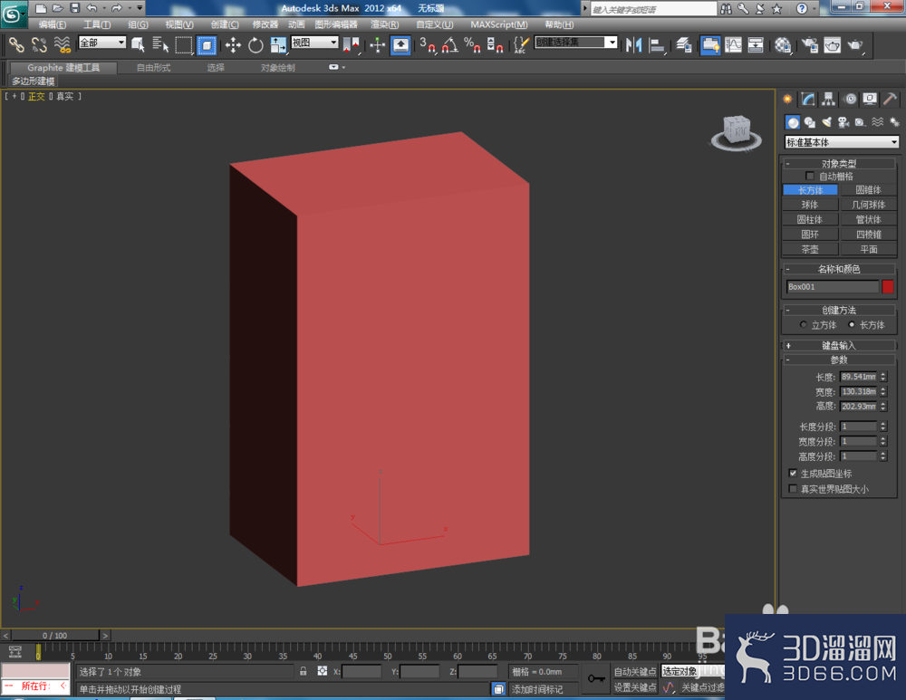Open the red object color swatch
The image size is (906, 700).
point(888,286)
